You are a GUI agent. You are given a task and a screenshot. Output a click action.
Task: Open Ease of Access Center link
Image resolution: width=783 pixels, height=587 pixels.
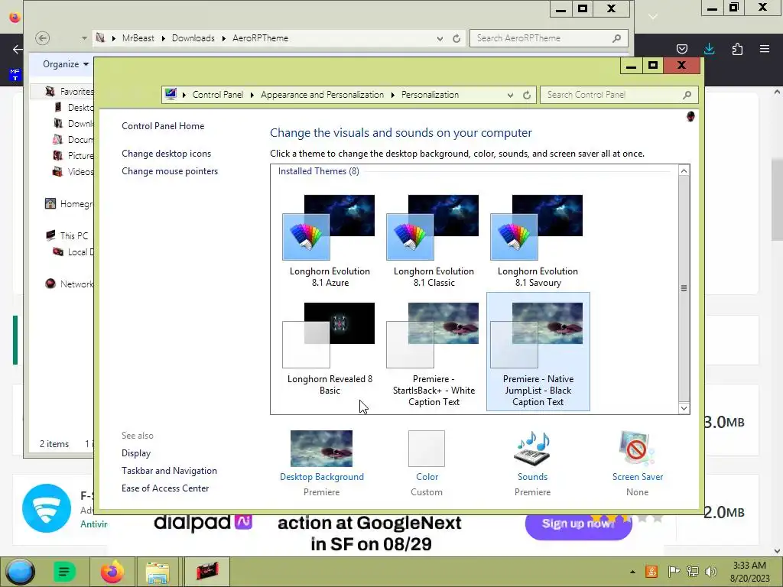point(165,488)
